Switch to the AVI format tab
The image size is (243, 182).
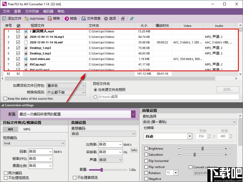(x=10, y=129)
